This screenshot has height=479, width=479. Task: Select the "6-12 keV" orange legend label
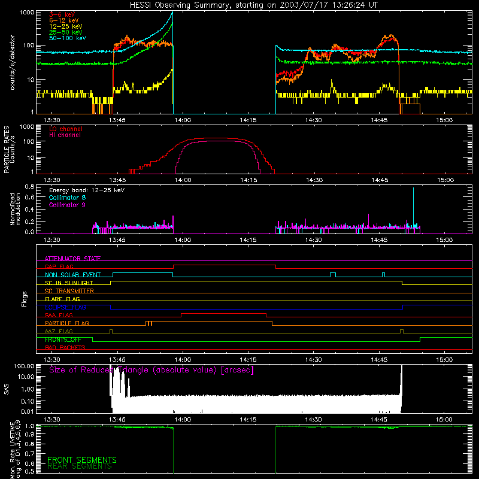coord(64,20)
